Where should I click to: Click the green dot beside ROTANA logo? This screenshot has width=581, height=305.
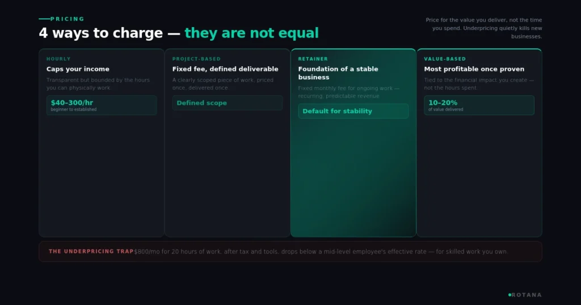pyautogui.click(x=510, y=295)
